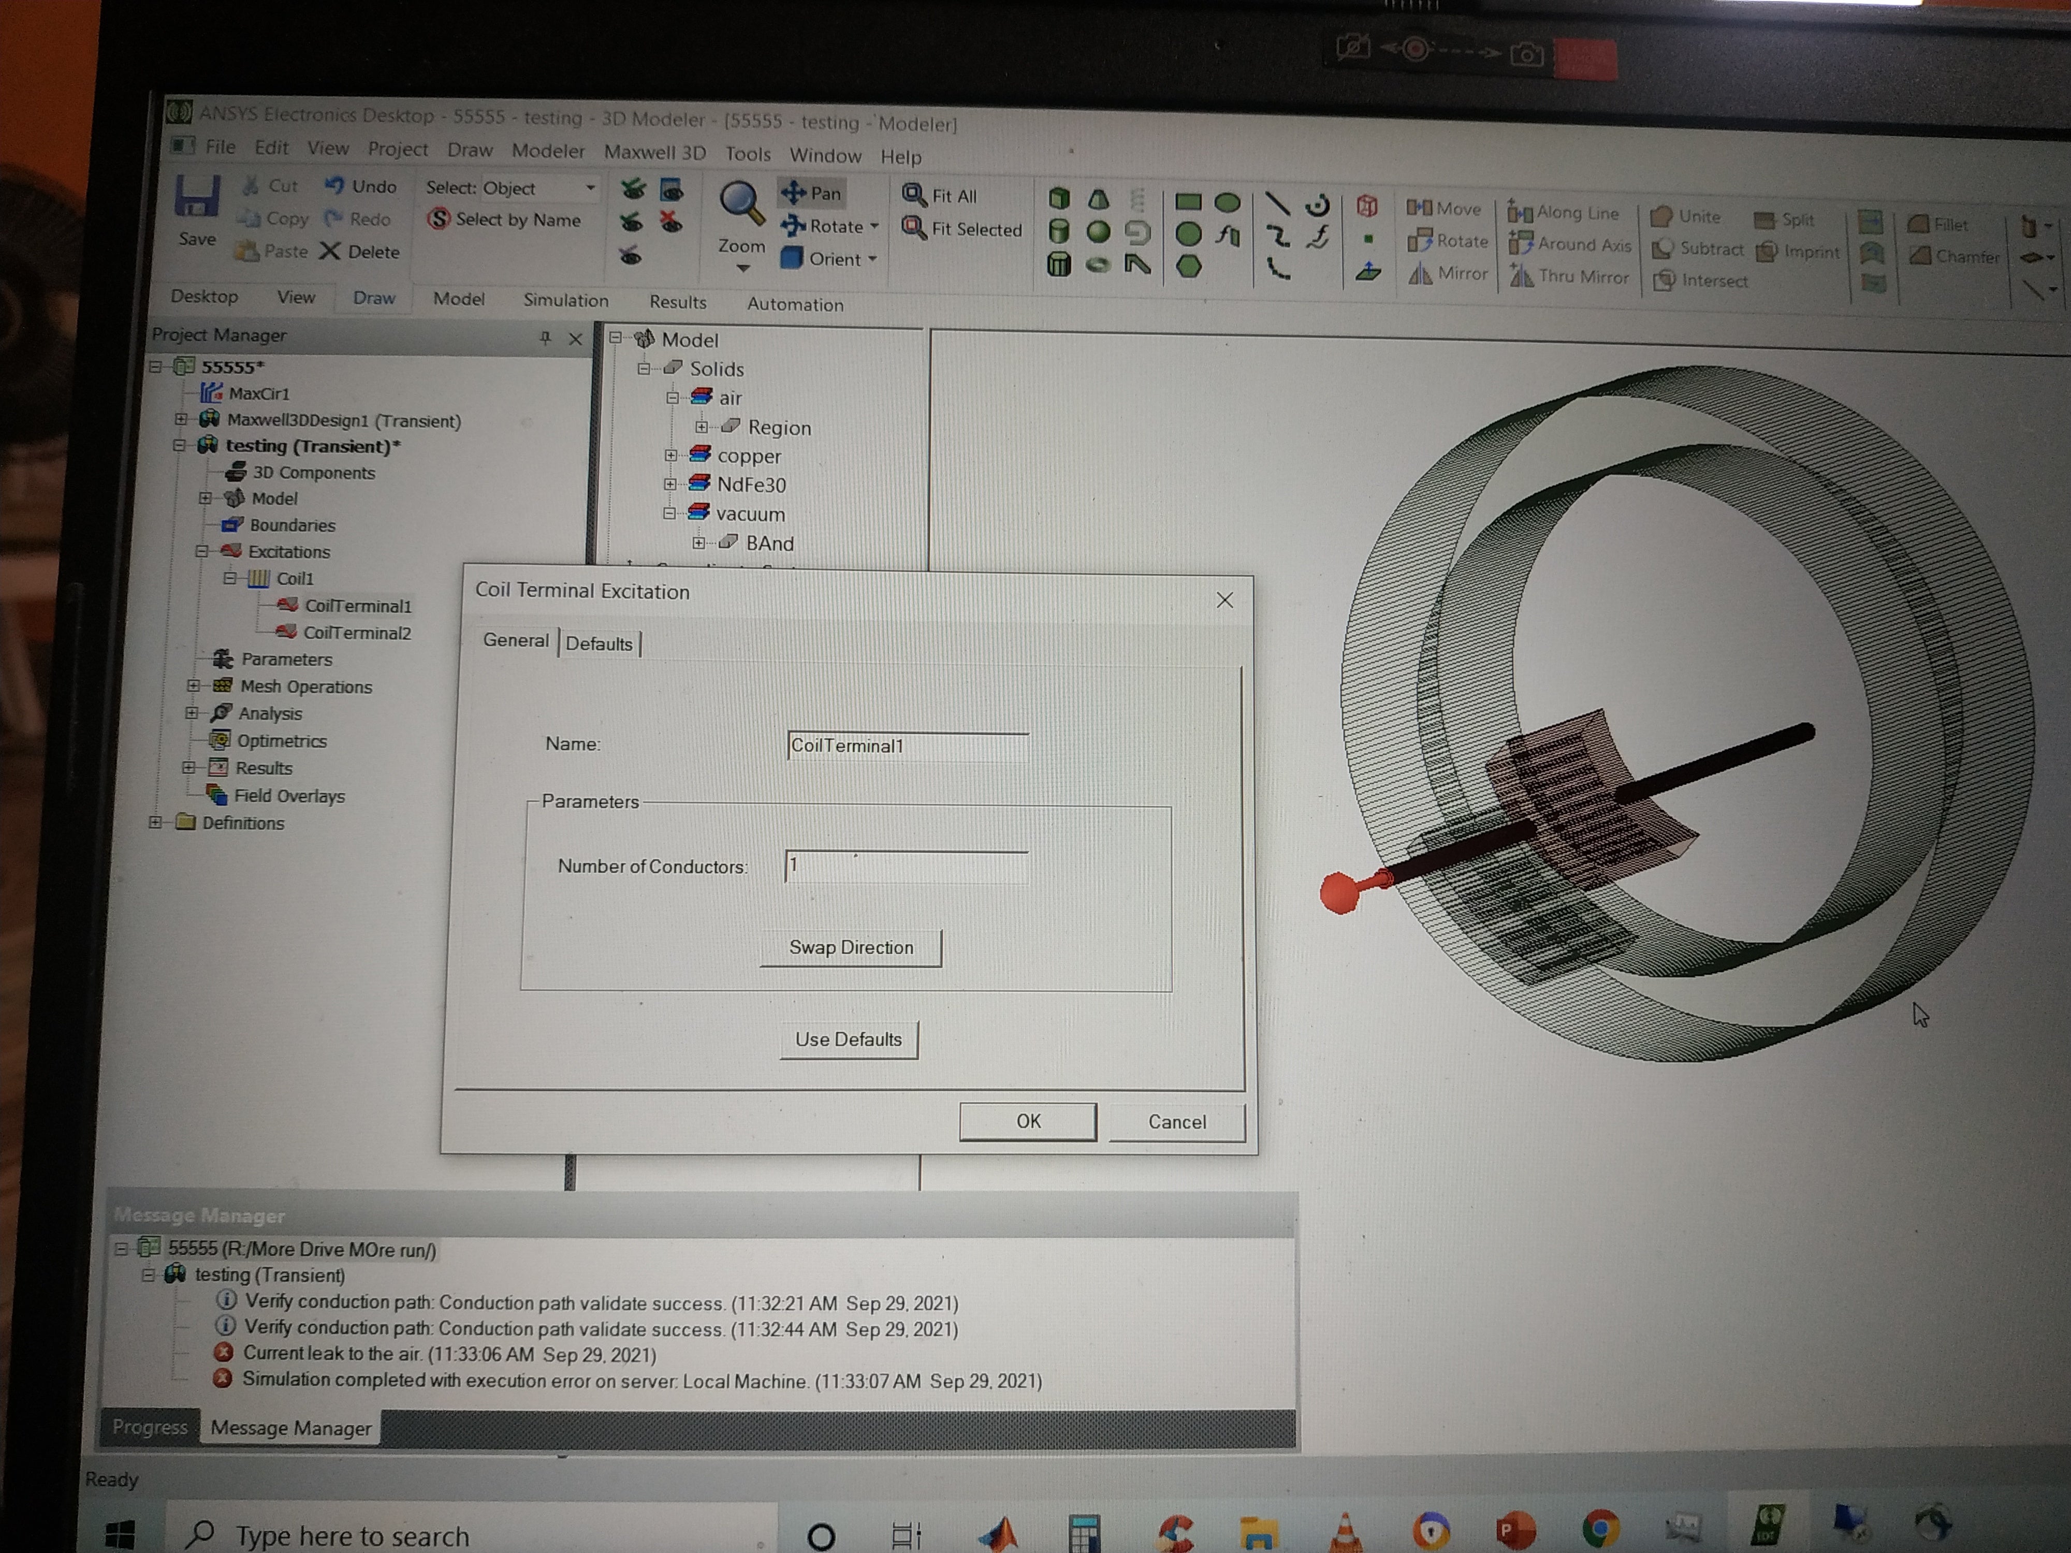Collapse the vacuum material node
The width and height of the screenshot is (2071, 1553).
pos(669,513)
